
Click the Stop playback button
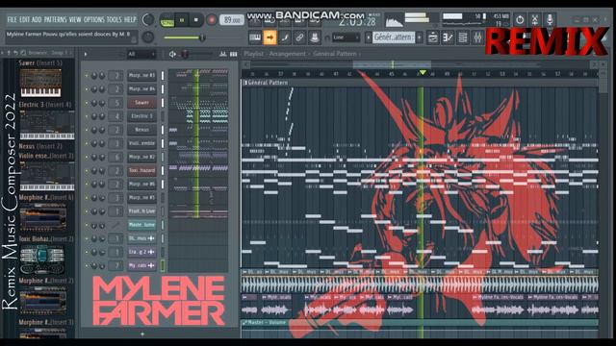tap(196, 20)
